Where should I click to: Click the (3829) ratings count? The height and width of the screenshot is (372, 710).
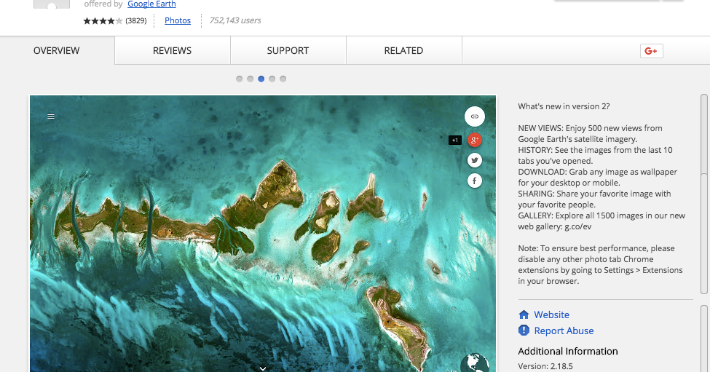(x=136, y=20)
